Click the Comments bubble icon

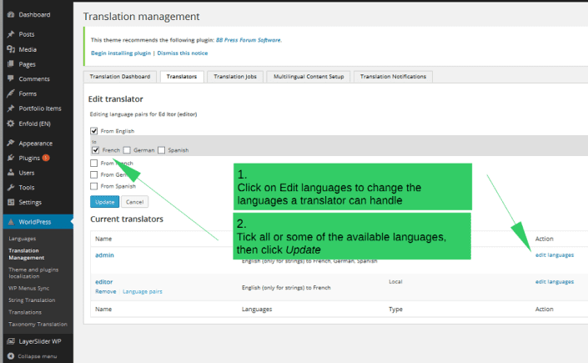click(11, 78)
